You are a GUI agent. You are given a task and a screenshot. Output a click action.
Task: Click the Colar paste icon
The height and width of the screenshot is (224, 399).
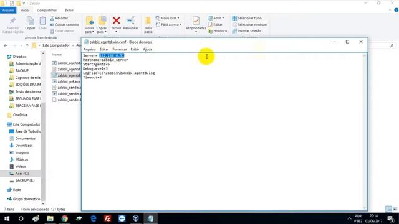tap(42, 21)
